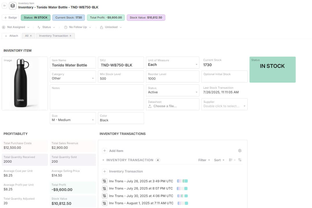
Task: Click the Add Item button
Action: tap(113, 151)
